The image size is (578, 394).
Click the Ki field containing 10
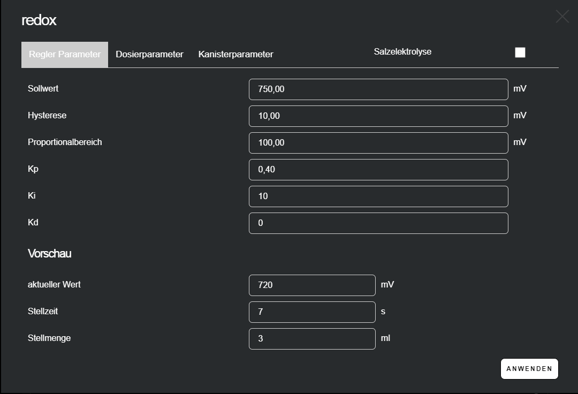378,196
